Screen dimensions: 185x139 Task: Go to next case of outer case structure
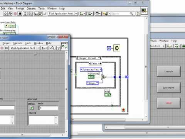[x=101, y=58]
